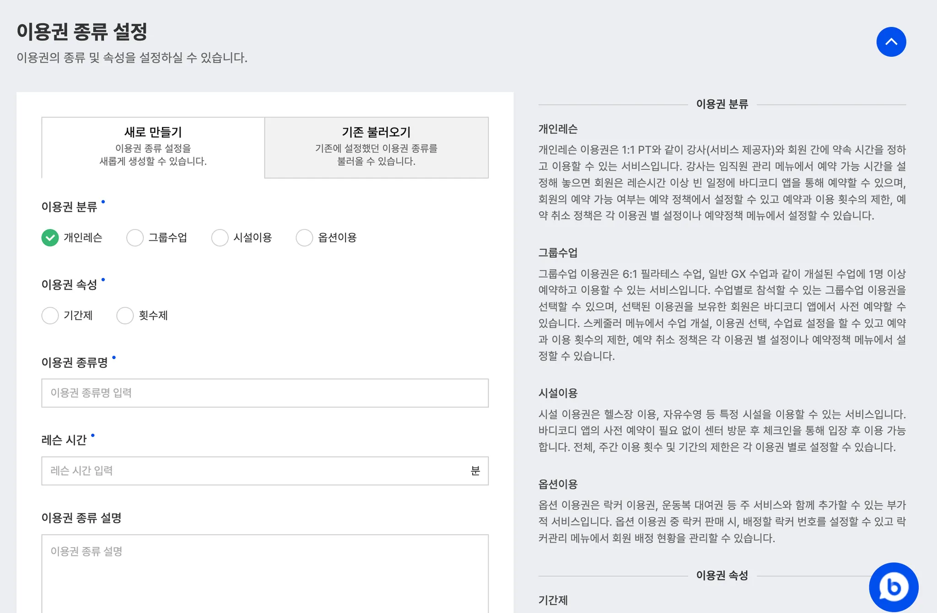The height and width of the screenshot is (613, 937).
Task: Click the 옵션이용 heading in help panel
Action: (x=558, y=484)
